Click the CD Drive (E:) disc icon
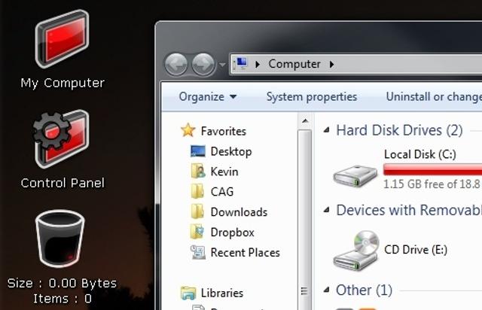482x310 pixels. [356, 250]
